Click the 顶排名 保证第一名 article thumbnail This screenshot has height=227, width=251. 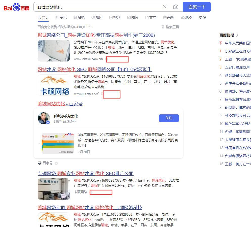[58, 143]
